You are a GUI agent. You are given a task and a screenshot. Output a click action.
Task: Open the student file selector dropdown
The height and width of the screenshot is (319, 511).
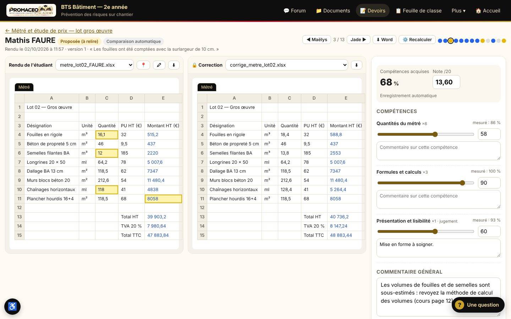(95, 65)
